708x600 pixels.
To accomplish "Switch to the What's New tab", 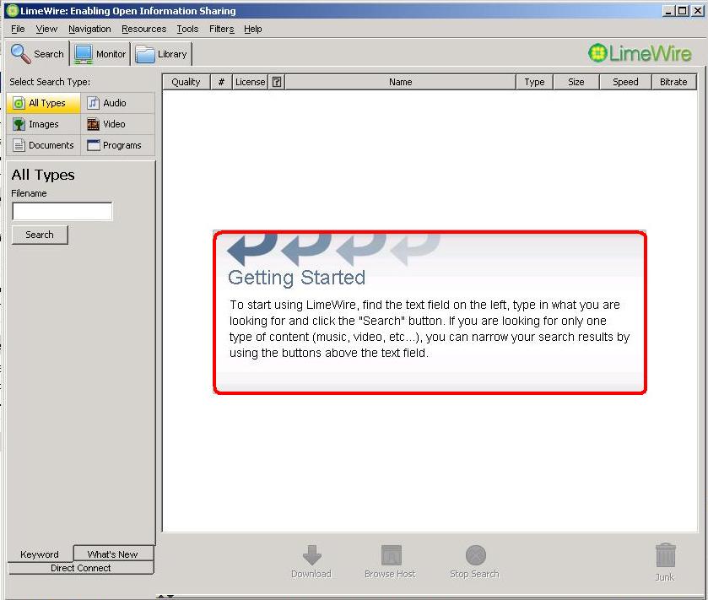I will (x=113, y=554).
